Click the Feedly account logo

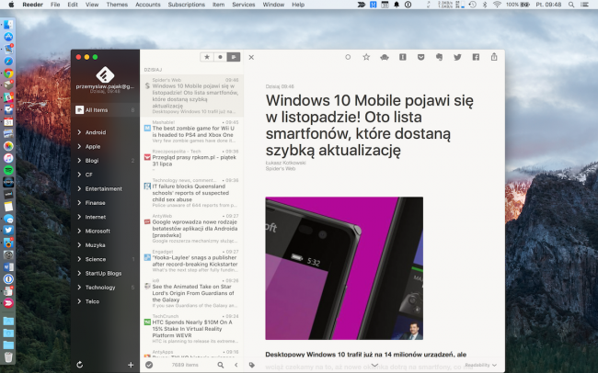coord(105,74)
